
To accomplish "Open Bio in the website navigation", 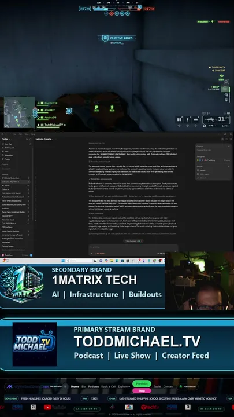I will point(84,387).
